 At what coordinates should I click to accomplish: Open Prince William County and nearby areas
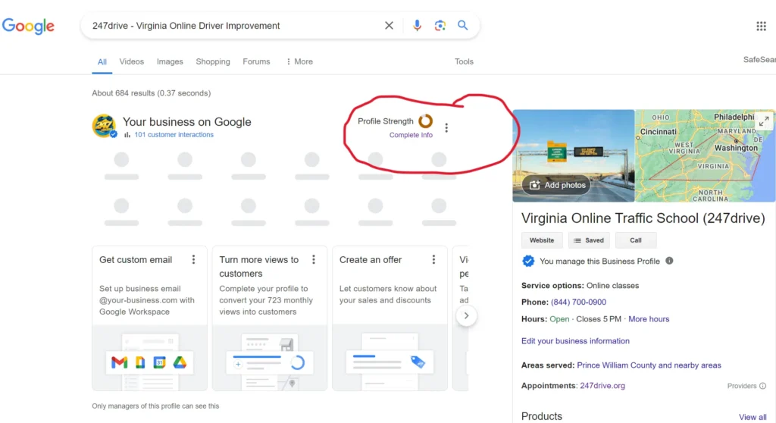pyautogui.click(x=649, y=365)
